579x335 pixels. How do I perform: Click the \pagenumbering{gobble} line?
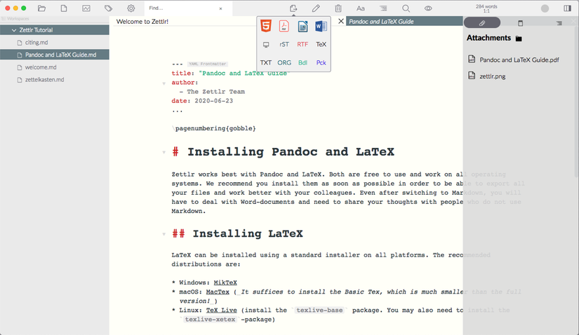214,128
